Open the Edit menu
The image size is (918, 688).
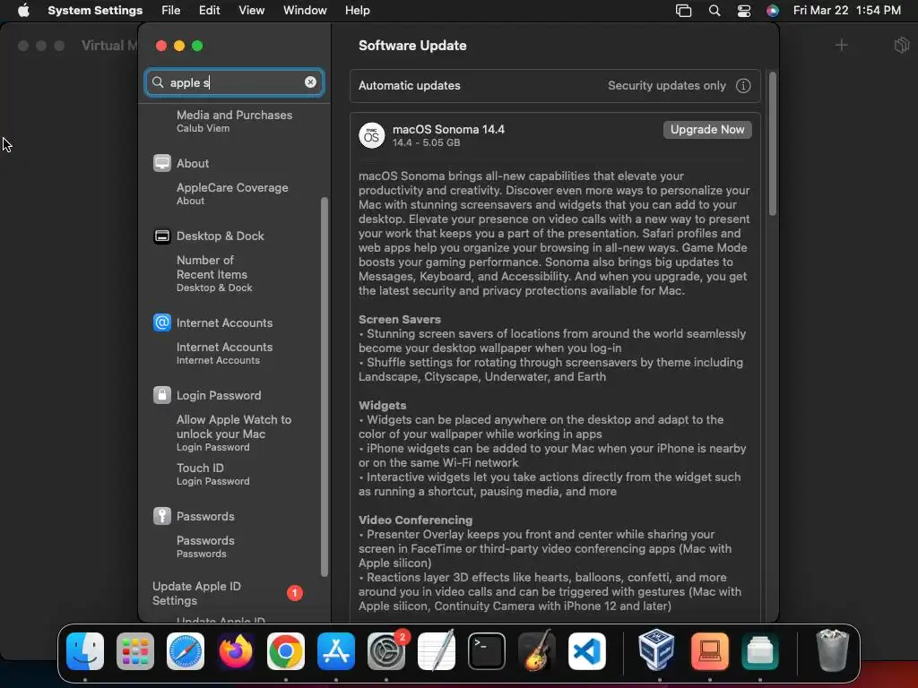[x=209, y=11]
